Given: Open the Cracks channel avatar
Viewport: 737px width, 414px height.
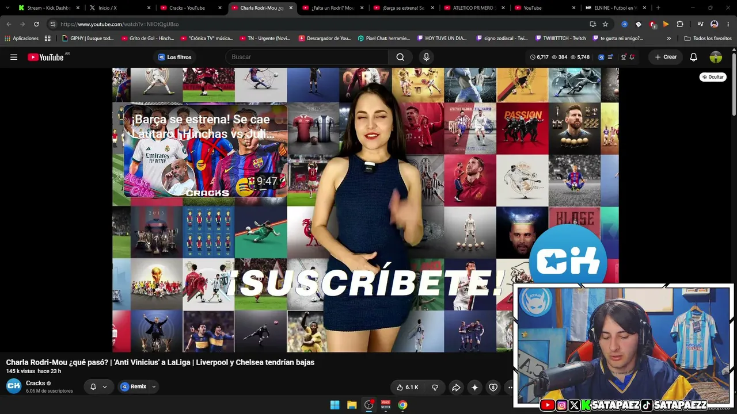Looking at the screenshot, I should pos(14,386).
